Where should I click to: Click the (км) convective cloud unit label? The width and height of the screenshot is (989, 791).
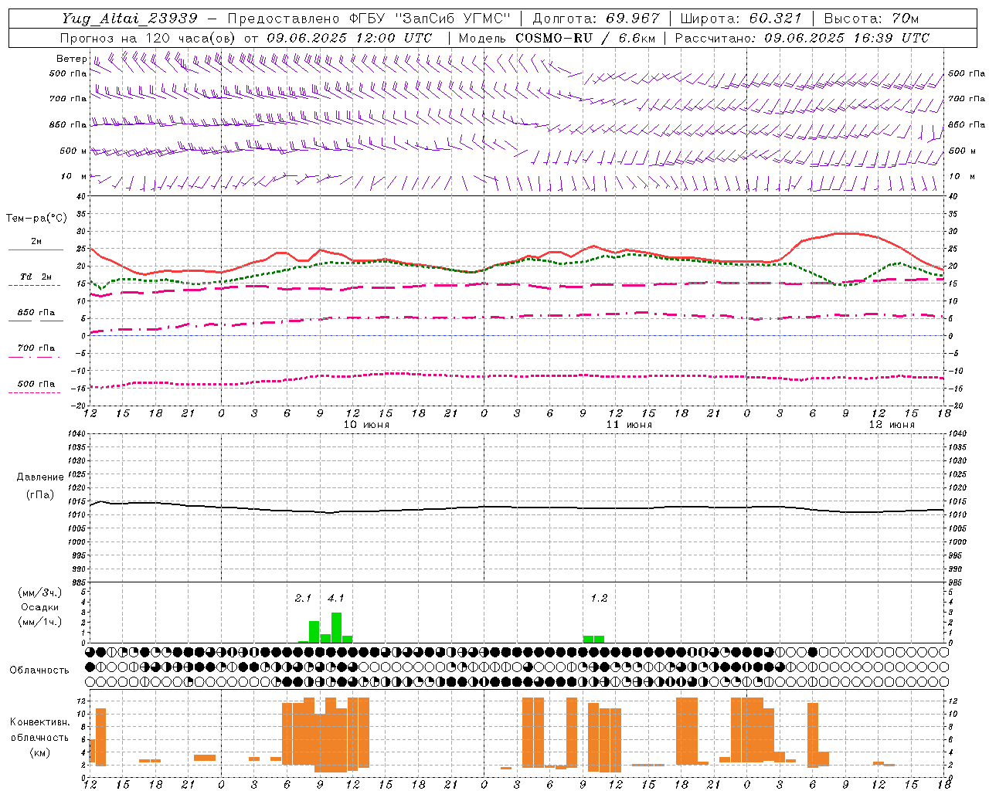39,752
